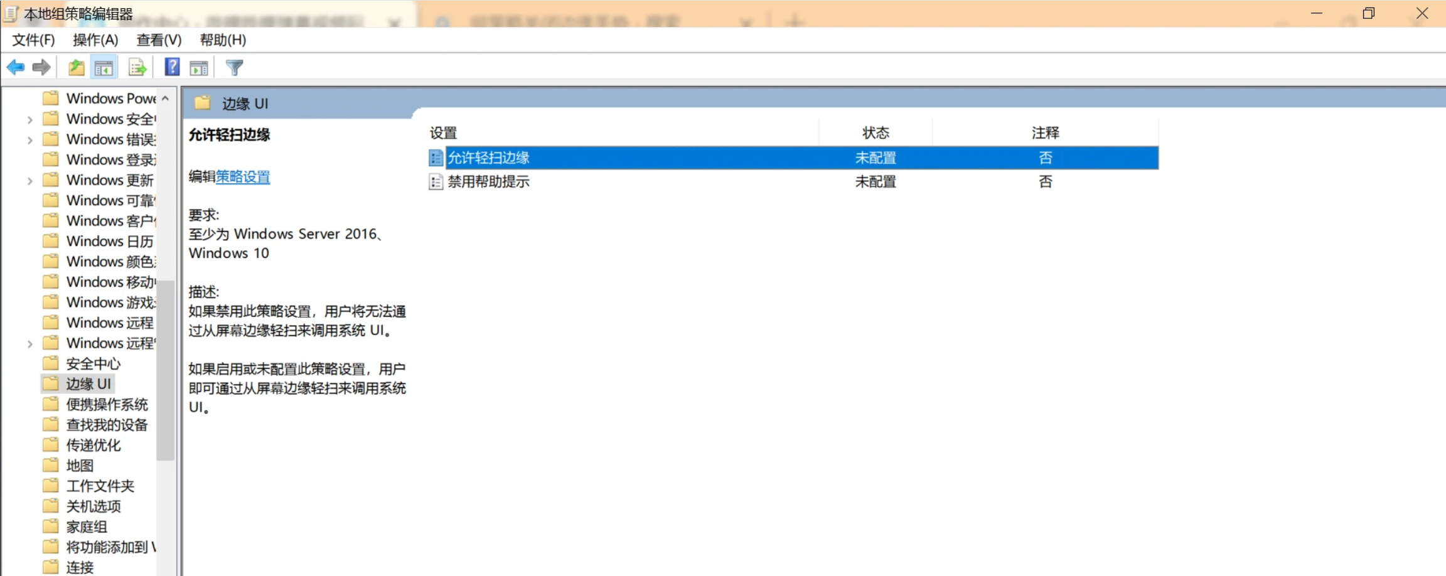Screen dimensions: 1446x576
Task: Click 否 comment cell of 禁用帮助提示
Action: tap(1046, 182)
